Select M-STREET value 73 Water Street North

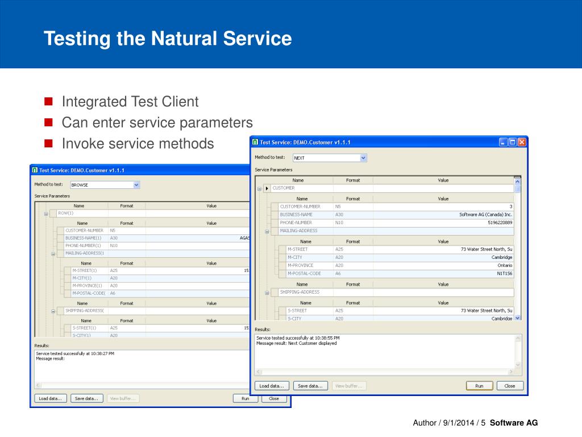[x=443, y=249]
